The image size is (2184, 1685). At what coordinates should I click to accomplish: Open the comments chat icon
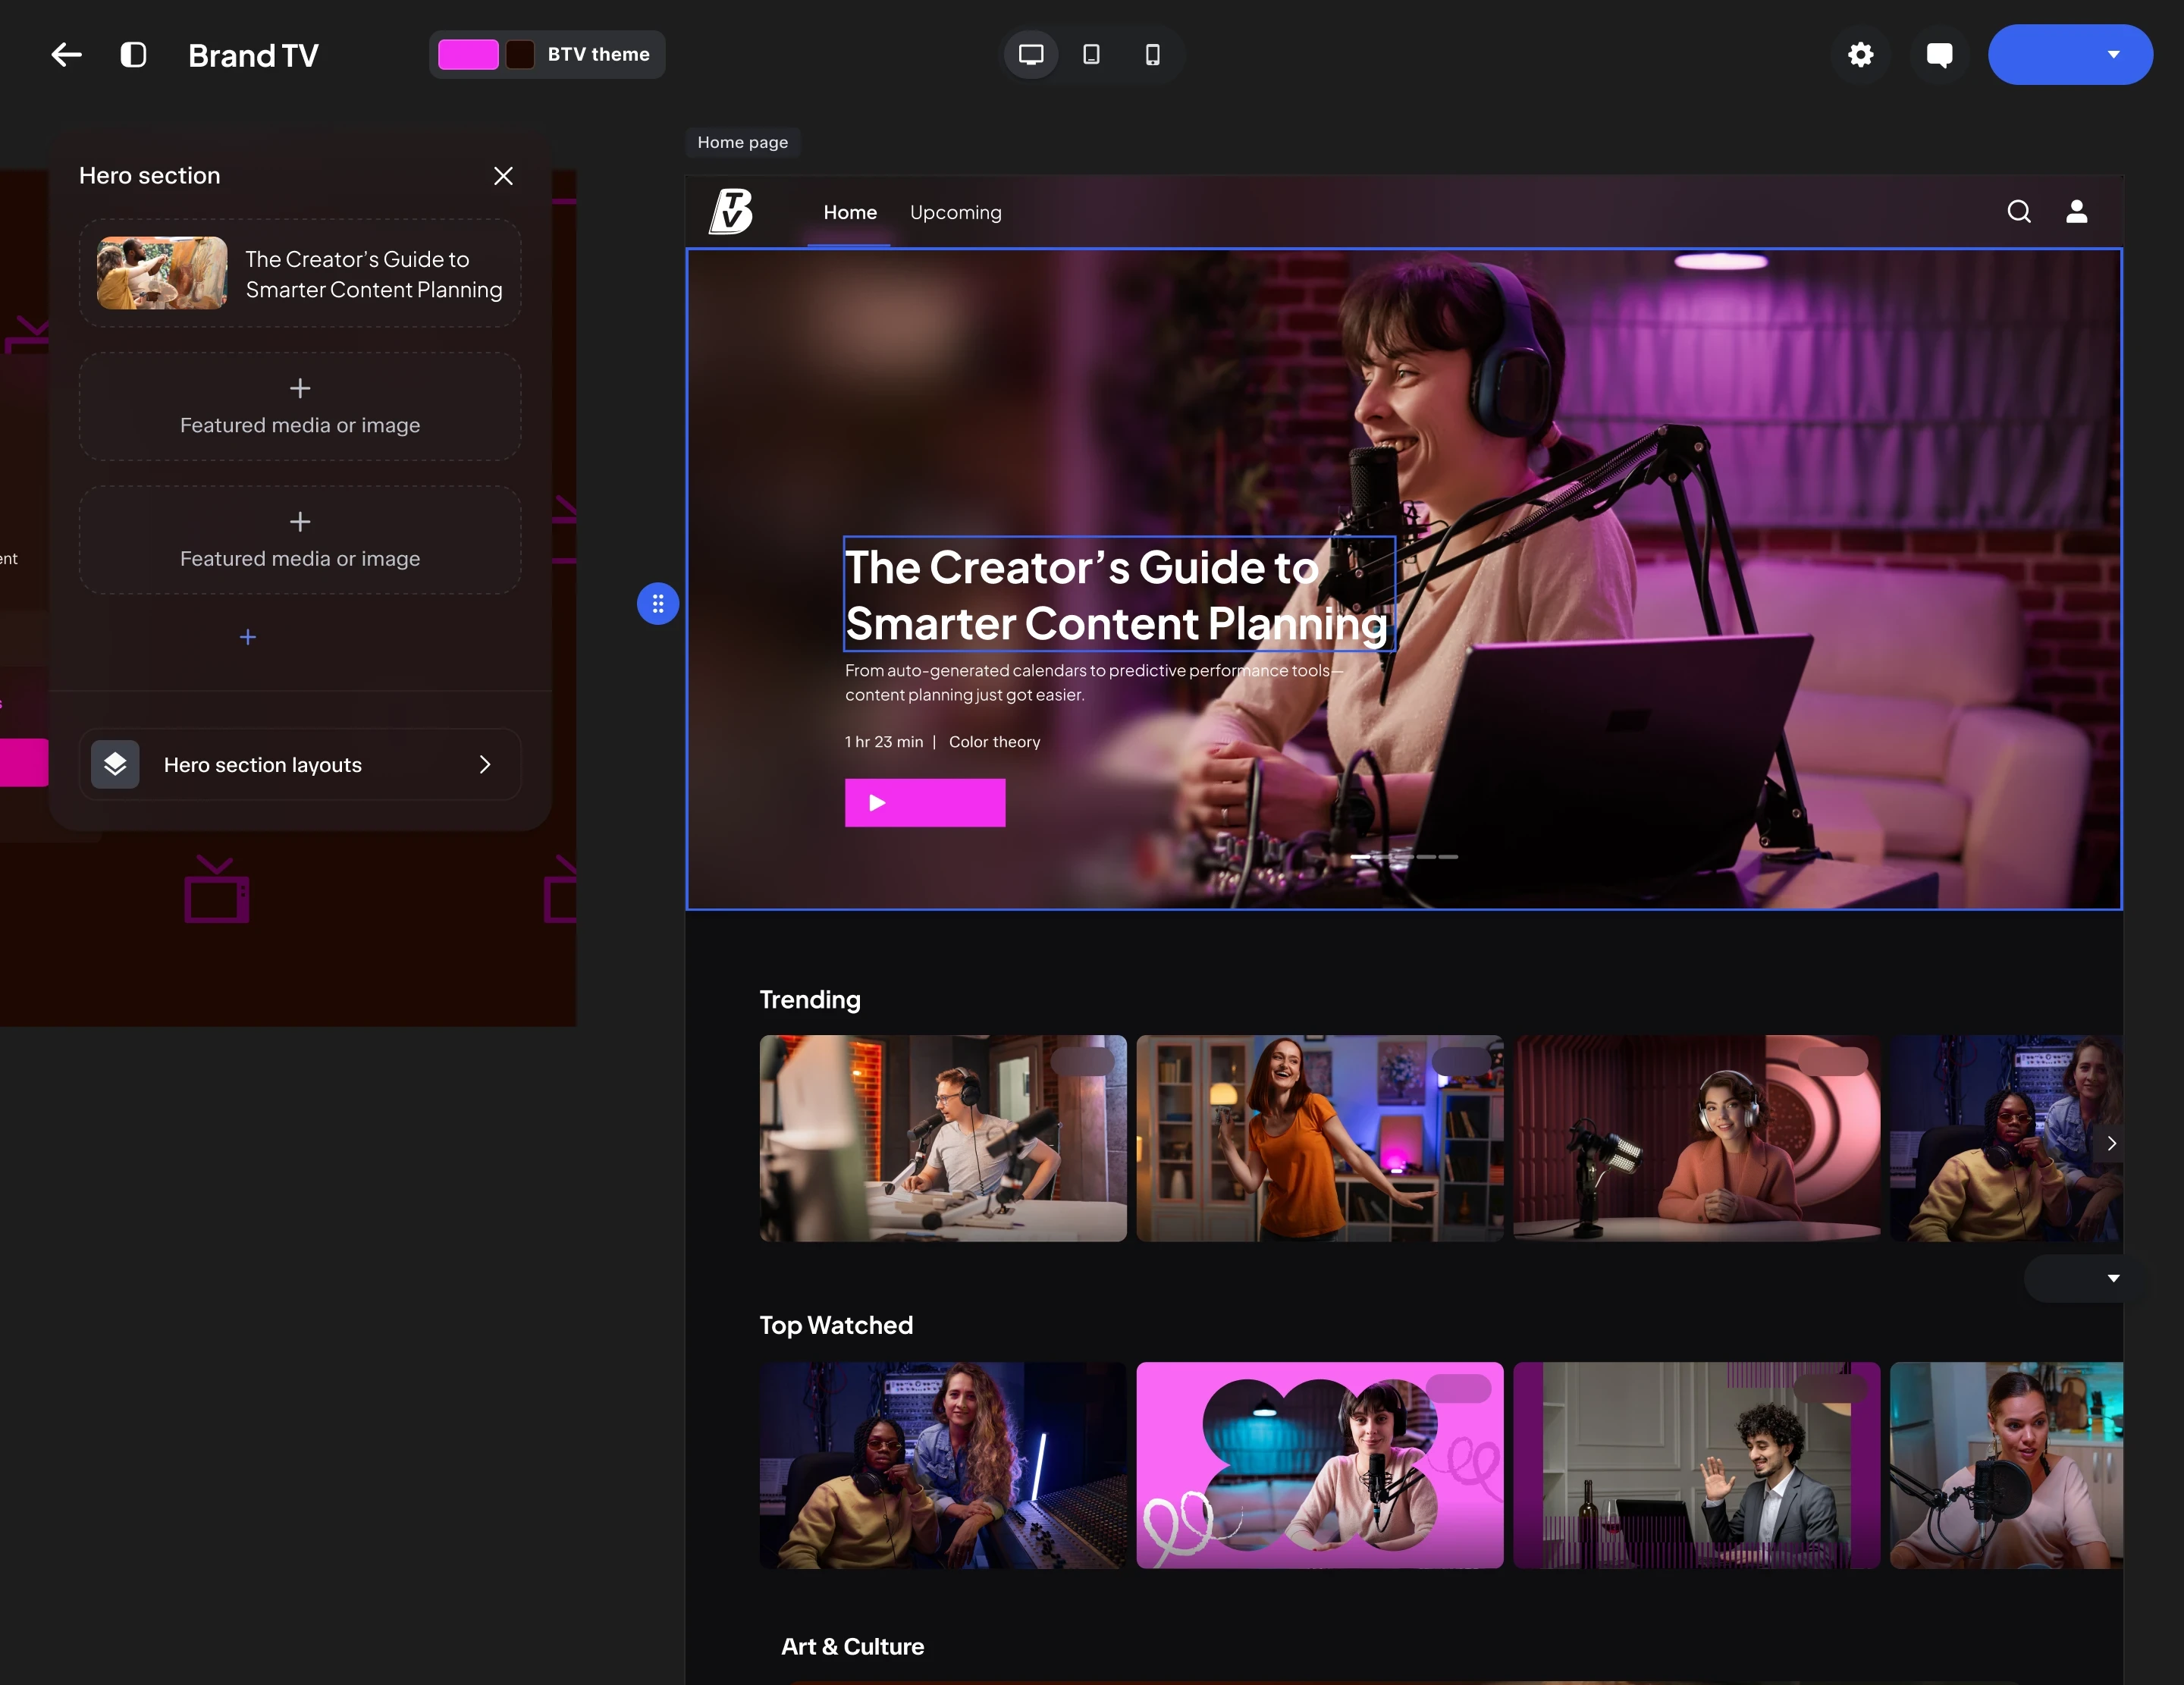coord(1938,55)
